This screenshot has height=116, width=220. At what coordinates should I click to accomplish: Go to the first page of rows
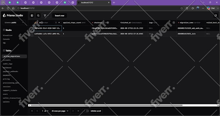[x=32, y=111]
